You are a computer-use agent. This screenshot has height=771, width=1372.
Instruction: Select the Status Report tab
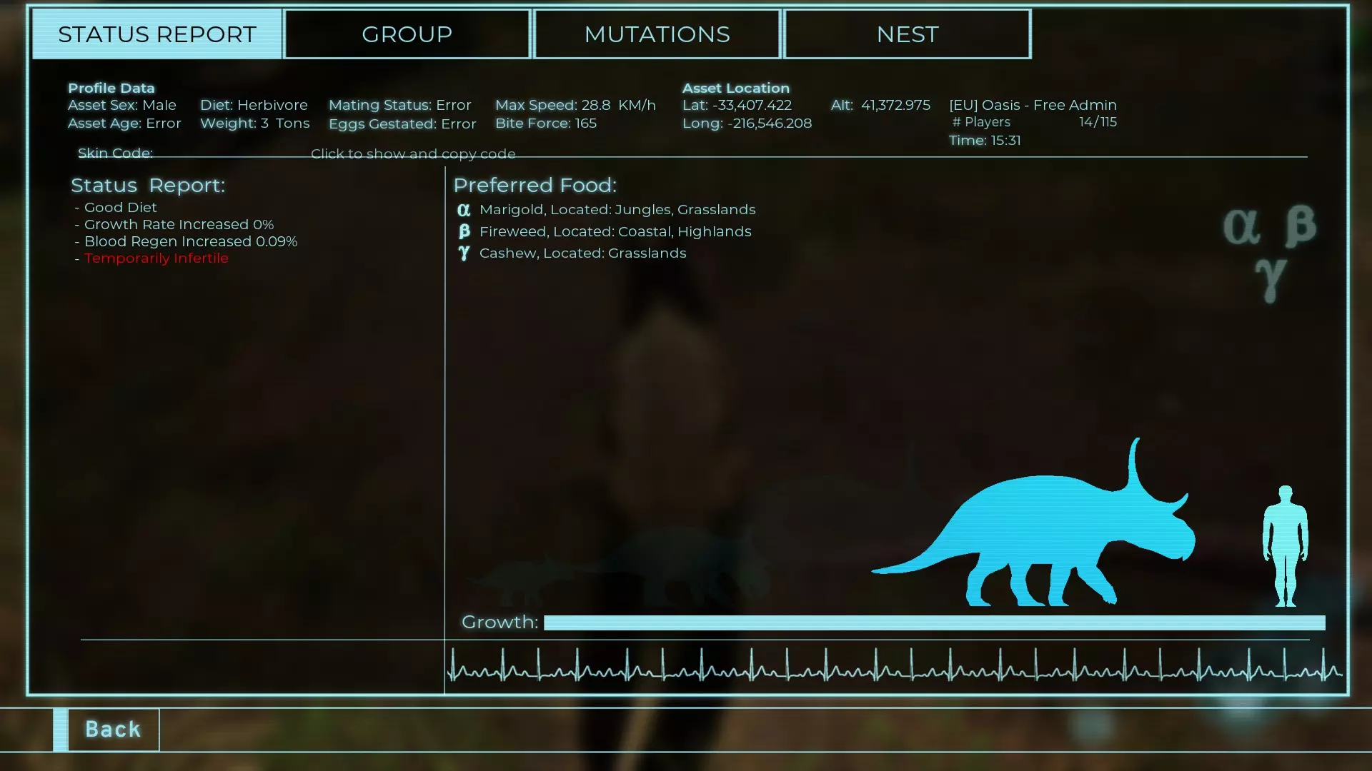(157, 34)
